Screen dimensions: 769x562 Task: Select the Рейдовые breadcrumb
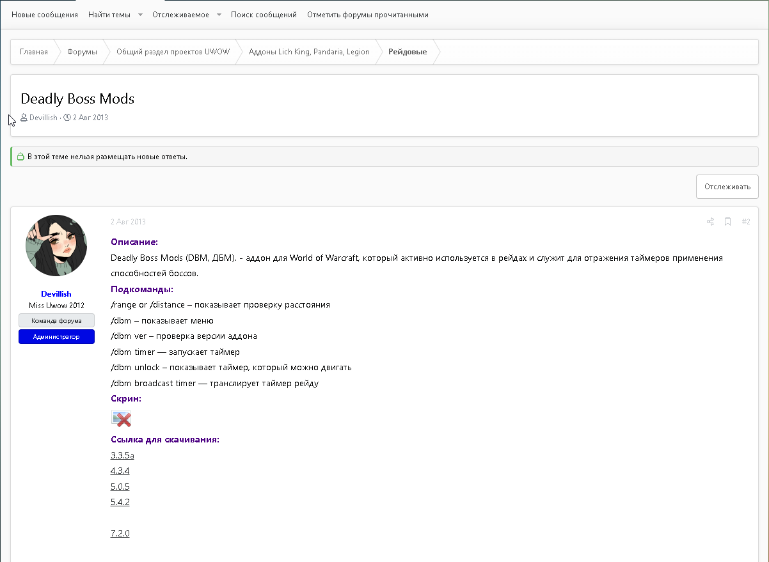408,52
